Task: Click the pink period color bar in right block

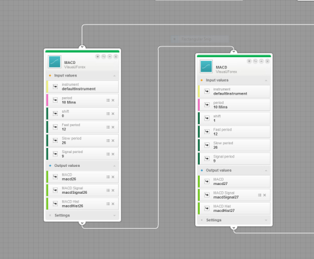Action: pyautogui.click(x=199, y=105)
